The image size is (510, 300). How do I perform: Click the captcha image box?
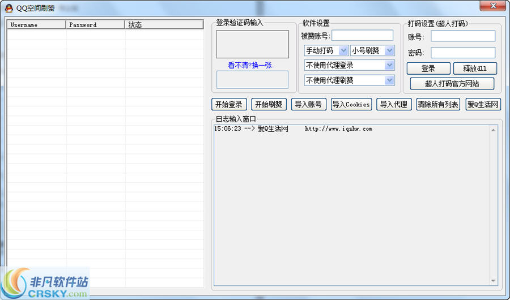point(252,44)
